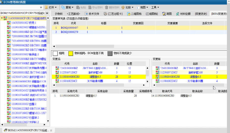Select tree item 左转向节壳体:1
Screen dimensions: 230x133
pyautogui.click(x=29, y=90)
